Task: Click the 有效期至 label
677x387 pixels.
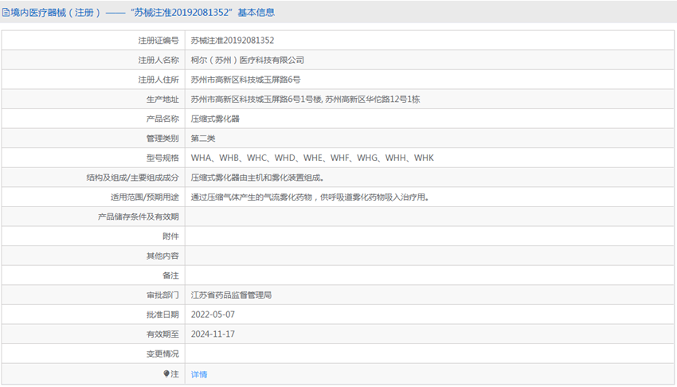Action: pos(162,334)
